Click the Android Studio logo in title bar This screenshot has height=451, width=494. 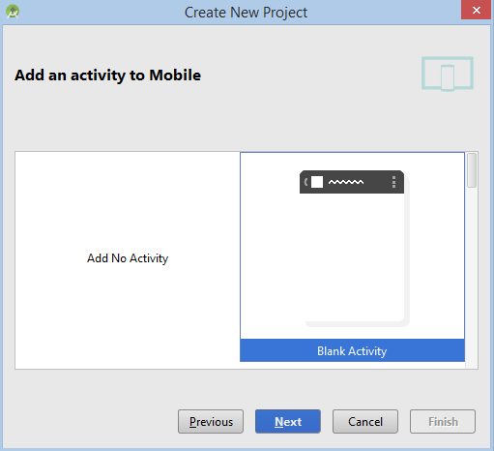(x=13, y=12)
